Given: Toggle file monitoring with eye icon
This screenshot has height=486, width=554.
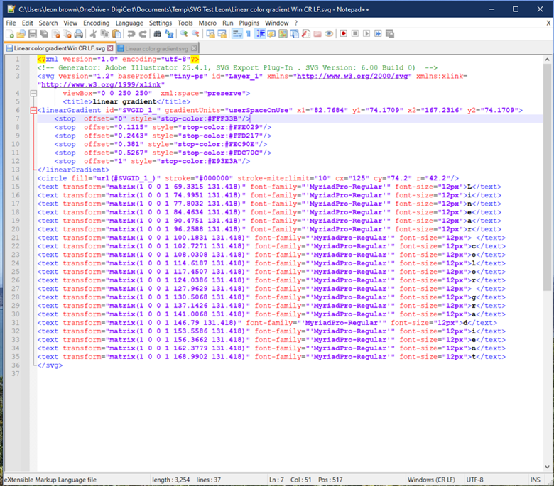Looking at the screenshot, I should coord(329,34).
